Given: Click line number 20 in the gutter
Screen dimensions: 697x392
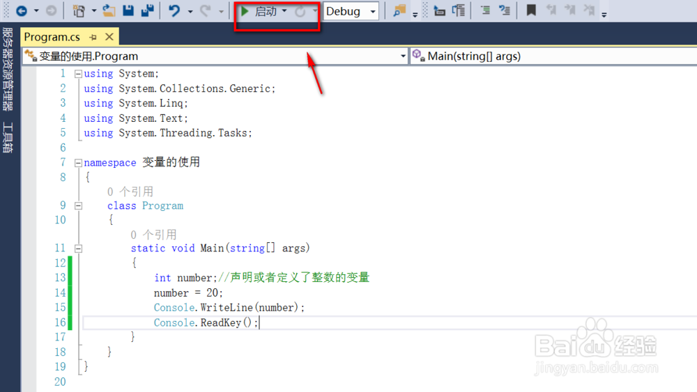Looking at the screenshot, I should pyautogui.click(x=60, y=382).
